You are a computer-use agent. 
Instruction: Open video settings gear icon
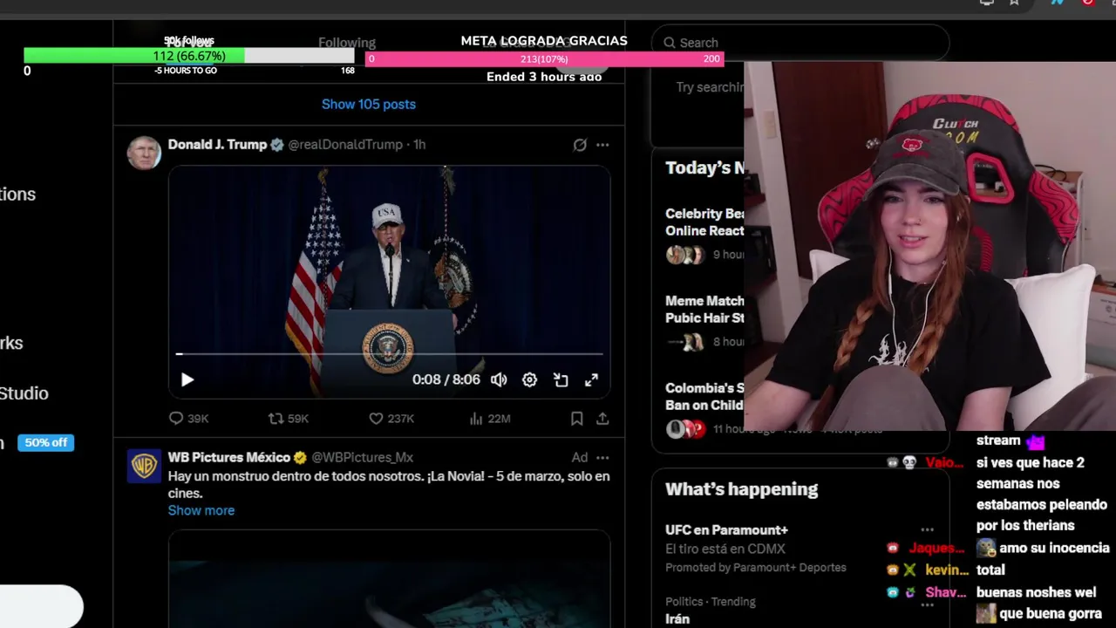pos(529,379)
